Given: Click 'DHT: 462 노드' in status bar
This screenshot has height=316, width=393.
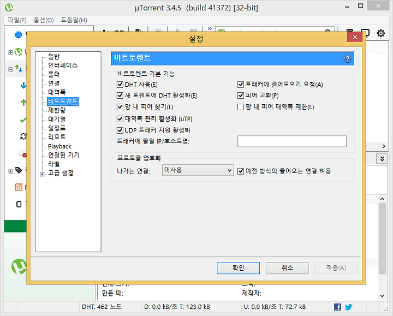Looking at the screenshot, I should pos(102,307).
